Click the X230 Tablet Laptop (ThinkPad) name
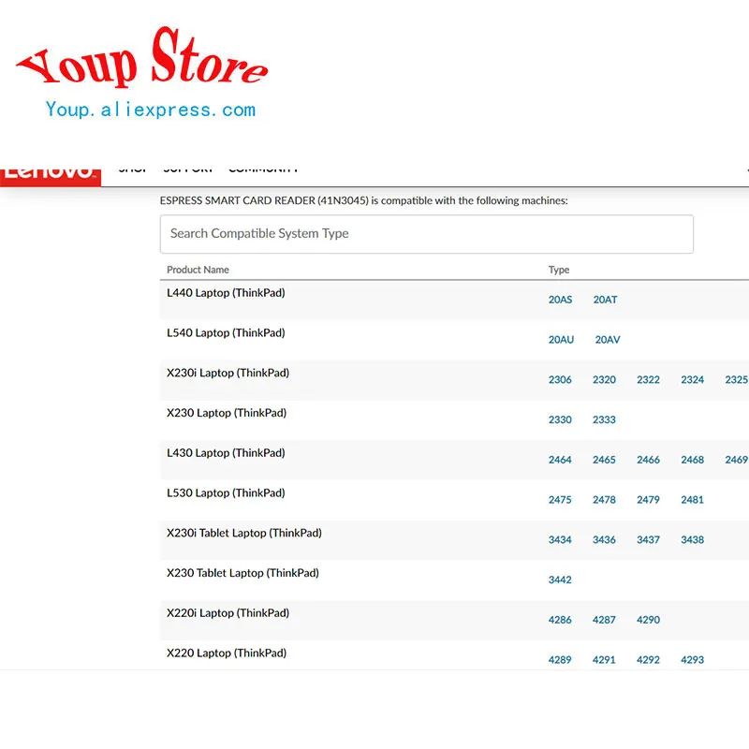 (x=242, y=574)
